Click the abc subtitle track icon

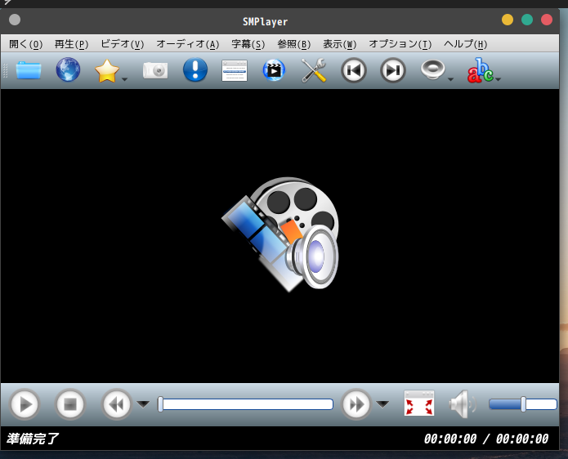(481, 70)
